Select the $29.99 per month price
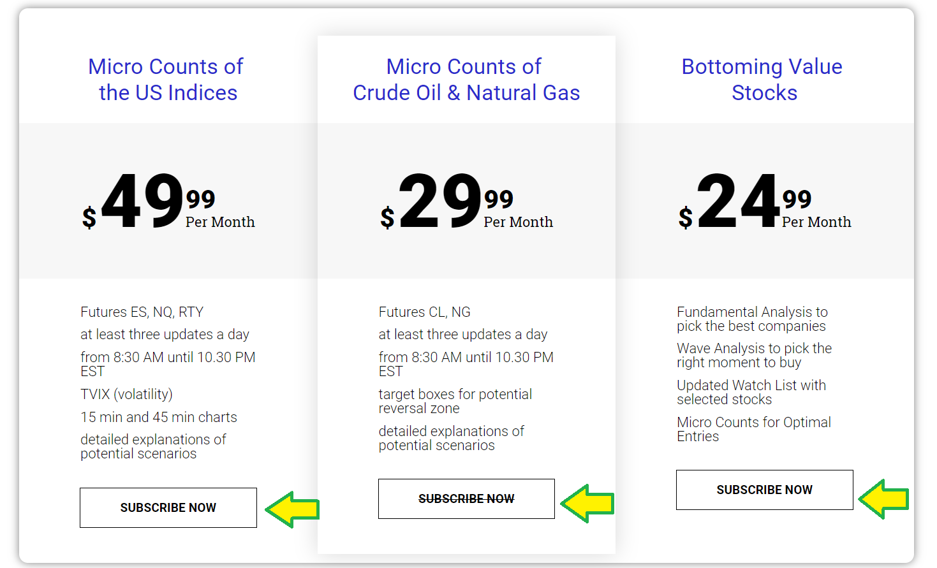The image size is (937, 568). (x=466, y=201)
